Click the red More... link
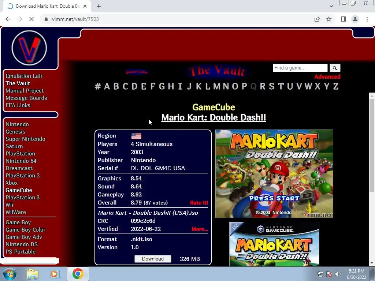375x281 pixels. pyautogui.click(x=200, y=229)
